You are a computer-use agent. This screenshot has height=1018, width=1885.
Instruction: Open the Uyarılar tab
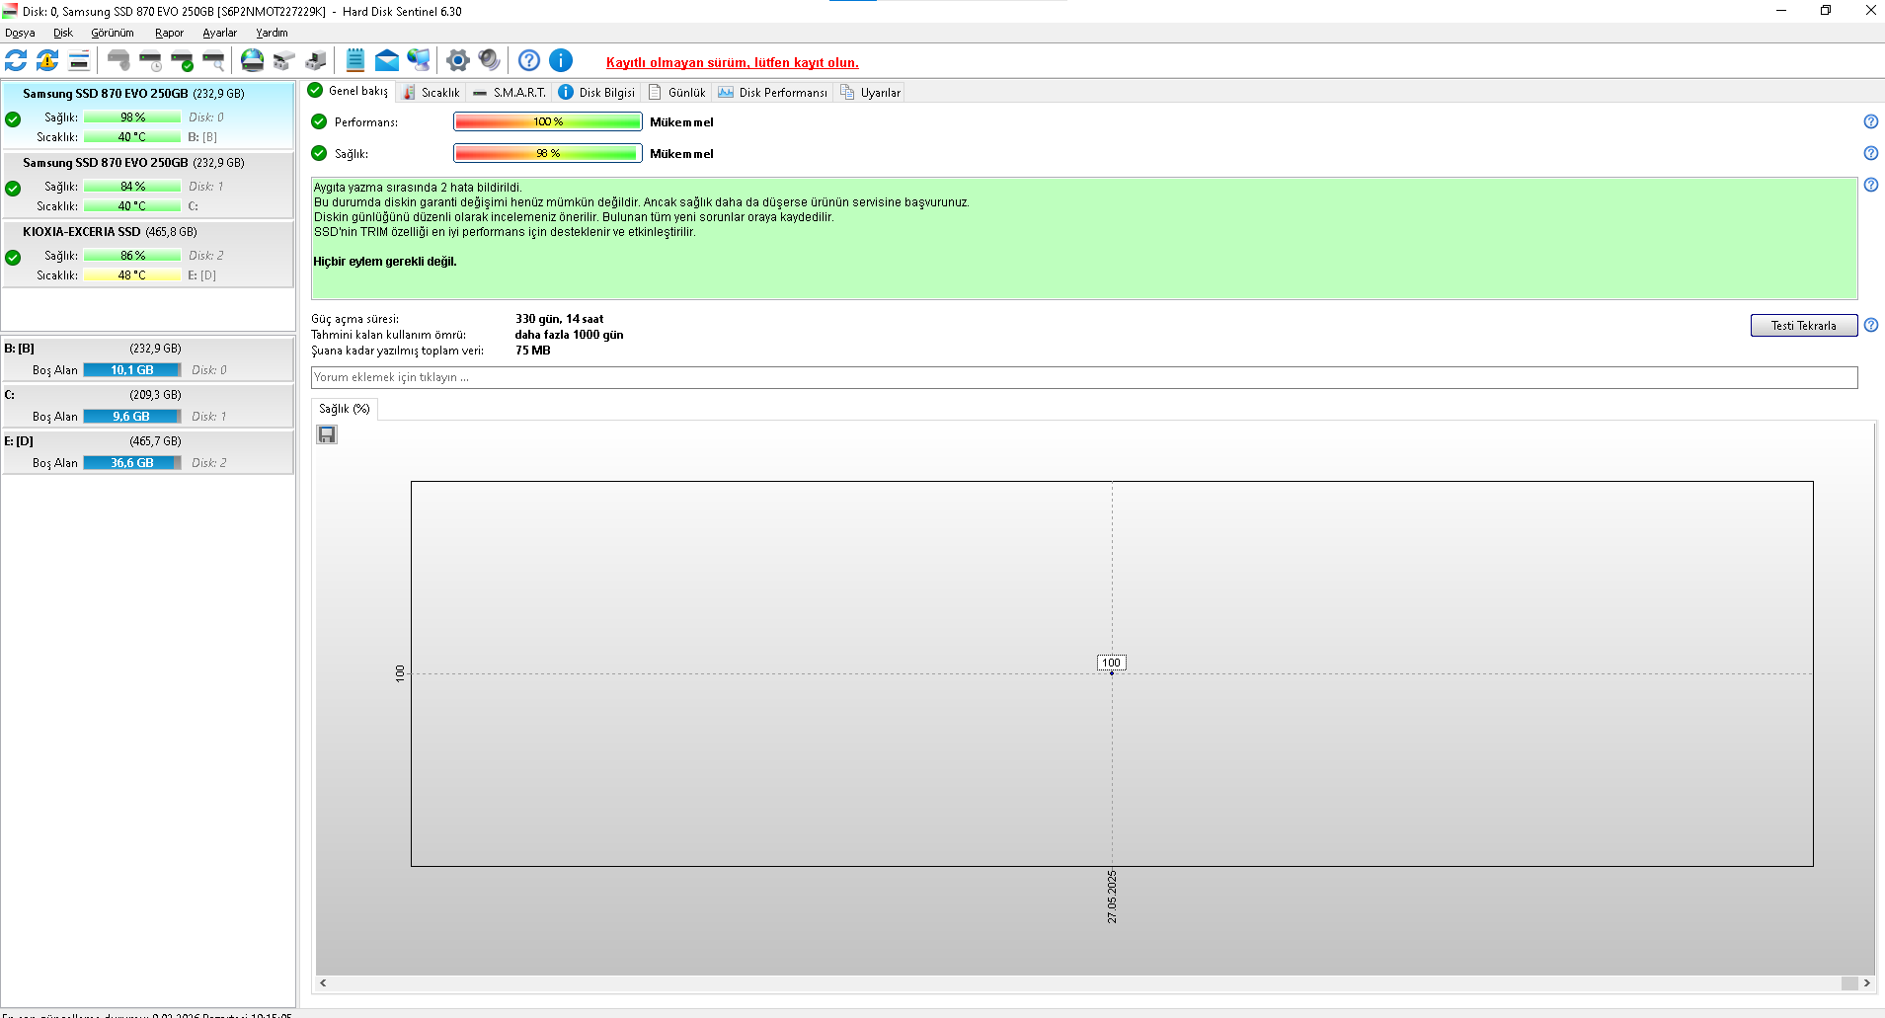[870, 92]
